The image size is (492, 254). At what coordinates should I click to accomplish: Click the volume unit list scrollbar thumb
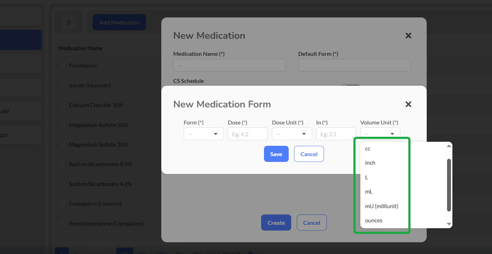(449, 185)
